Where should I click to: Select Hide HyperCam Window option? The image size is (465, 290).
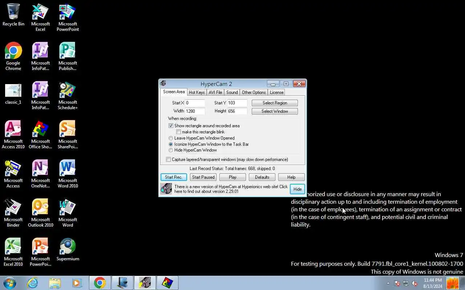point(171,150)
